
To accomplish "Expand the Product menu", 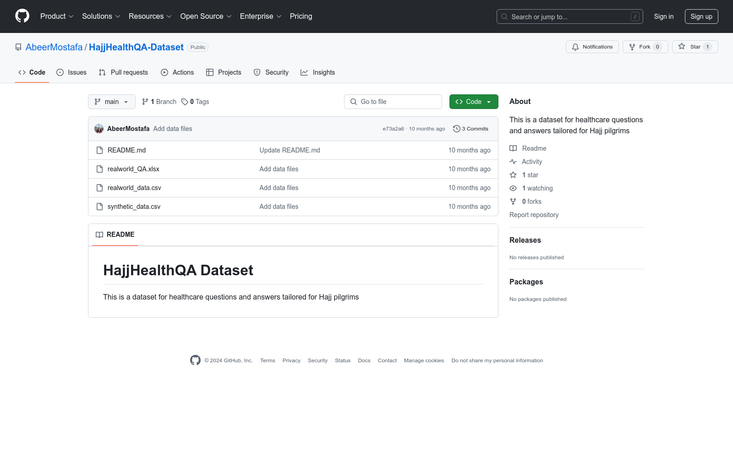I will pos(57,16).
